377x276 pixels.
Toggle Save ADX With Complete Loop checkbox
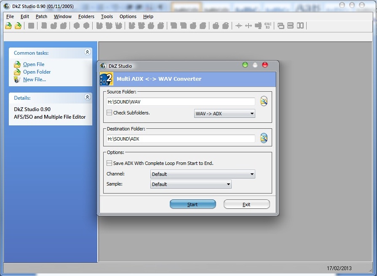110,163
